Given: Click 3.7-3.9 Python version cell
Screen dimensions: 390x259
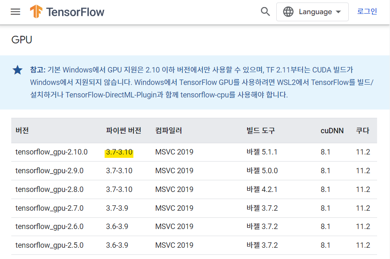Looking at the screenshot, I should click(x=117, y=208).
